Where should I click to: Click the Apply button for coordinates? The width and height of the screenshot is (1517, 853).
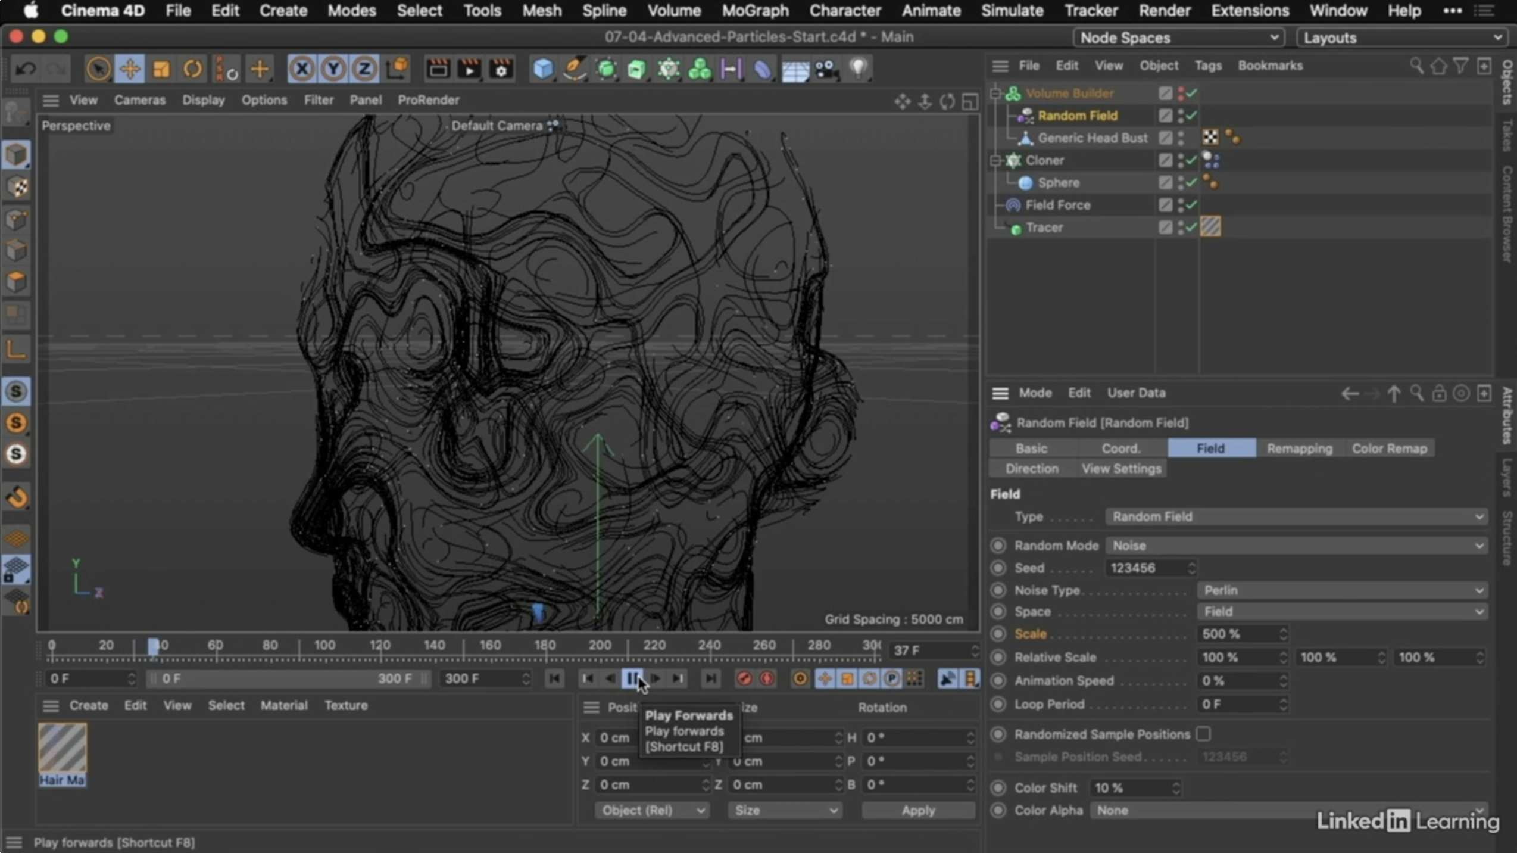(917, 810)
